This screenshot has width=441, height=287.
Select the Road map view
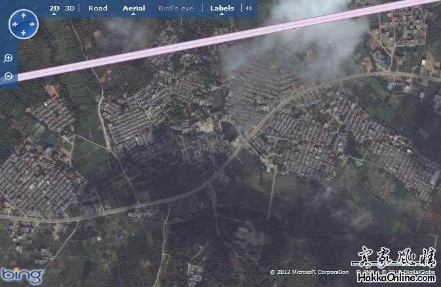tap(98, 9)
